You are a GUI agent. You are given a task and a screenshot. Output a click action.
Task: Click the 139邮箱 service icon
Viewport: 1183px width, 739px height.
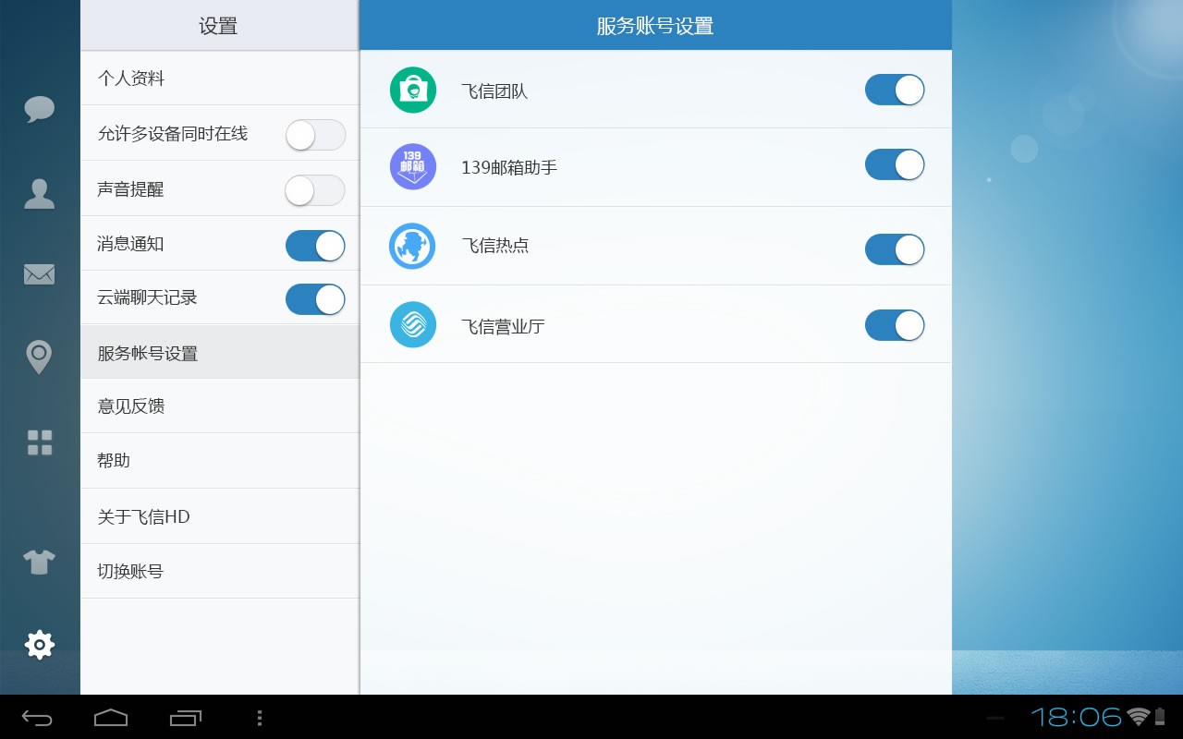pos(412,167)
